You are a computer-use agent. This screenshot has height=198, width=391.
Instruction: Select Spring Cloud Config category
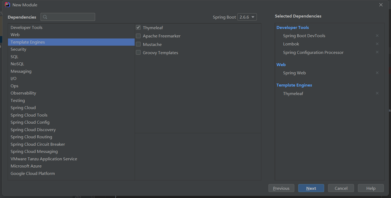point(71,122)
